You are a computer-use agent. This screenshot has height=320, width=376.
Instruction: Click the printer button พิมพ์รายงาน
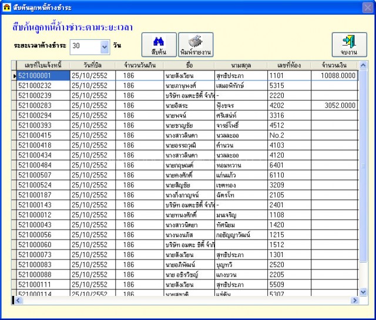point(196,45)
